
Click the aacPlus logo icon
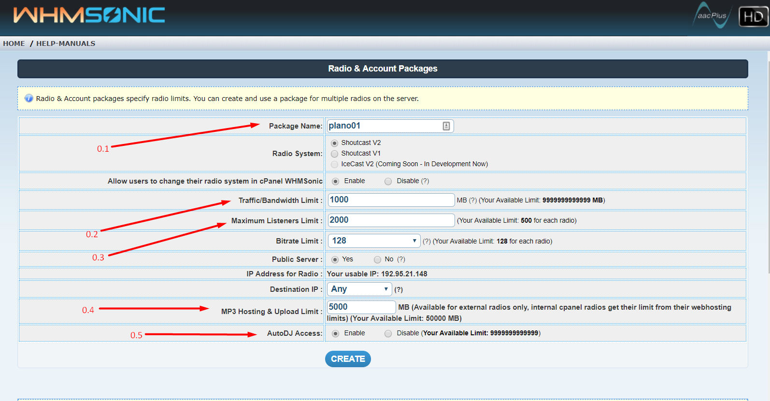point(712,15)
